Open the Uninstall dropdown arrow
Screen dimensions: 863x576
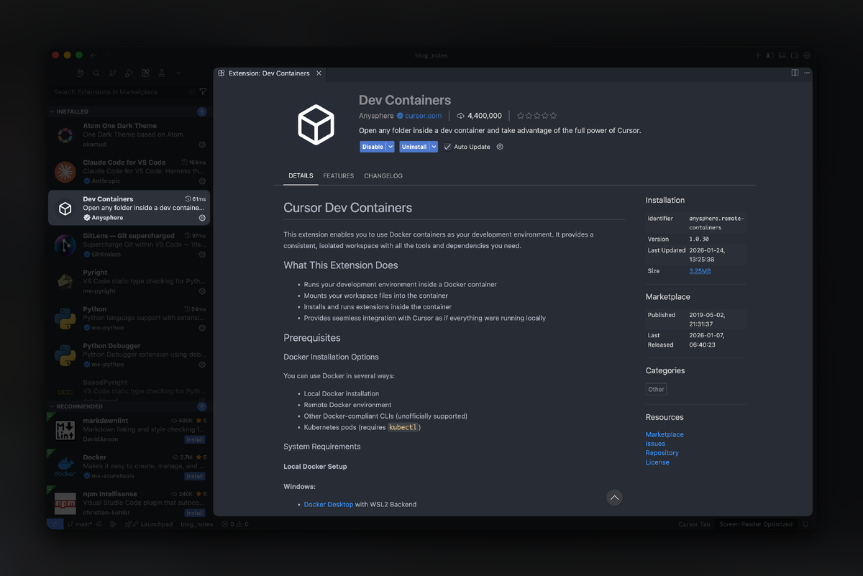click(434, 147)
